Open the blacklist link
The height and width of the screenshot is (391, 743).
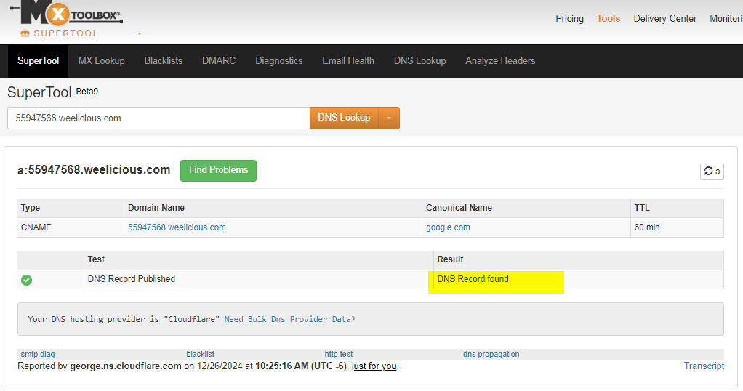point(201,354)
